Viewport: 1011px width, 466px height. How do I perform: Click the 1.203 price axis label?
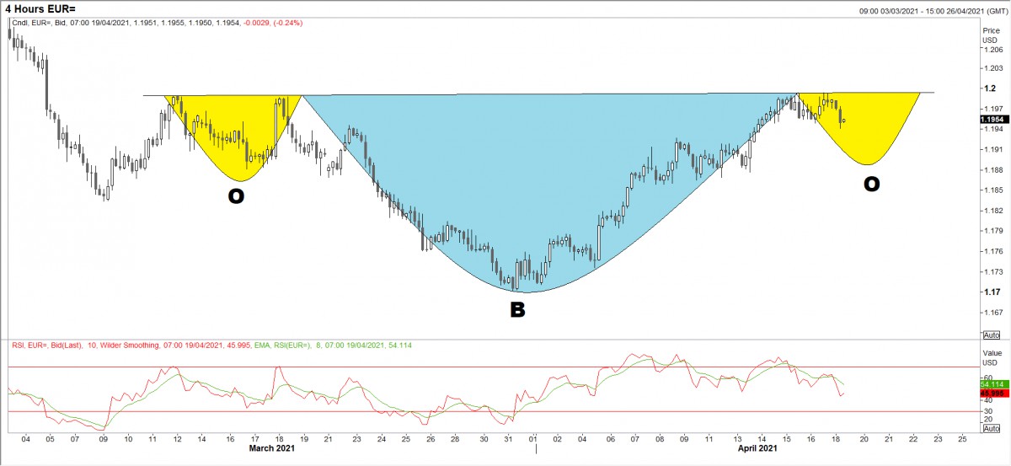(992, 69)
